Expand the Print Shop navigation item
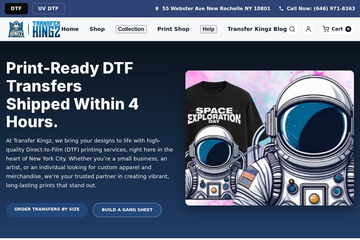The image size is (360, 240). pos(173,29)
